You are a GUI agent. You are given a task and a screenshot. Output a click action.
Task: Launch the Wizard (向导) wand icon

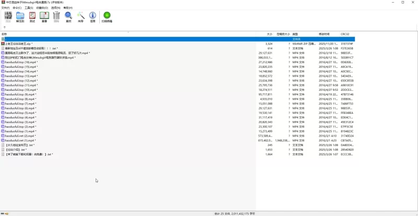pos(80,17)
